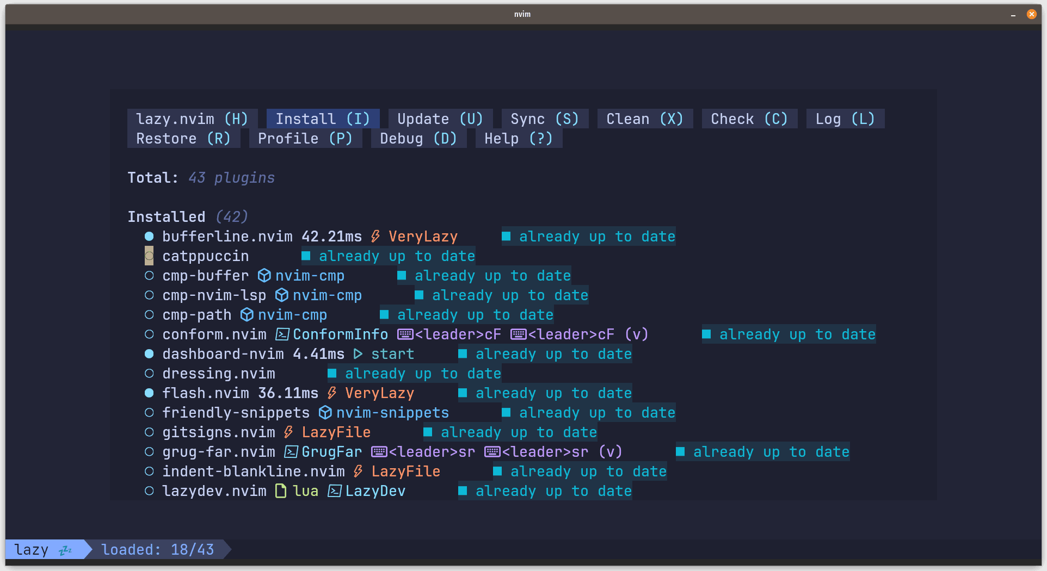Click the circle bullet for friendly-snippets
1047x571 pixels.
[x=149, y=412]
